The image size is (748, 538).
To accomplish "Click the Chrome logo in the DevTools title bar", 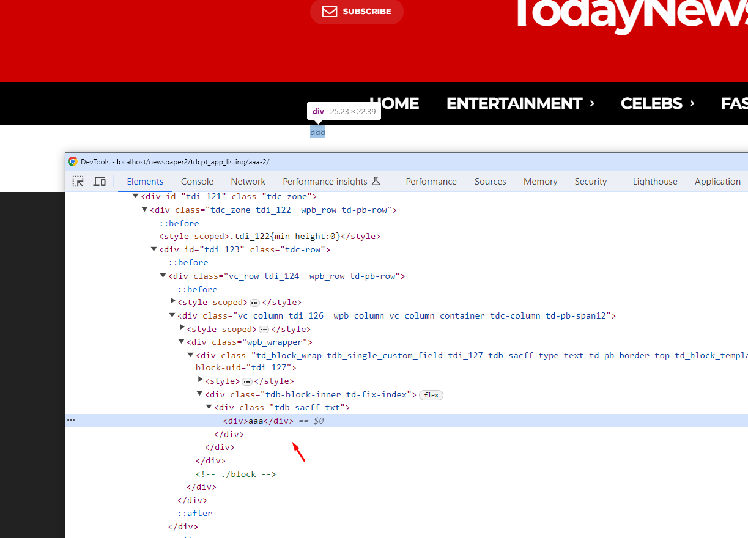I will (x=73, y=161).
